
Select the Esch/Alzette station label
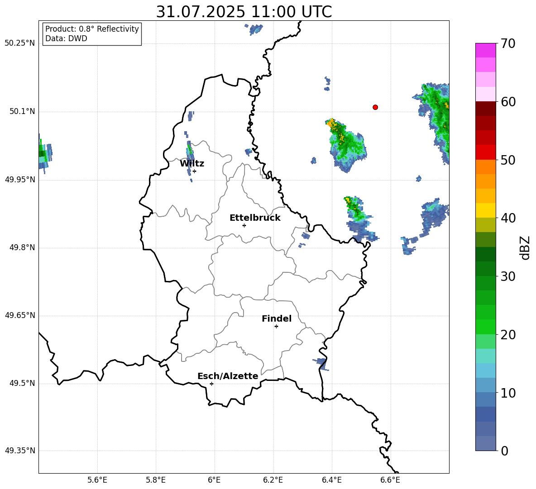tap(228, 376)
